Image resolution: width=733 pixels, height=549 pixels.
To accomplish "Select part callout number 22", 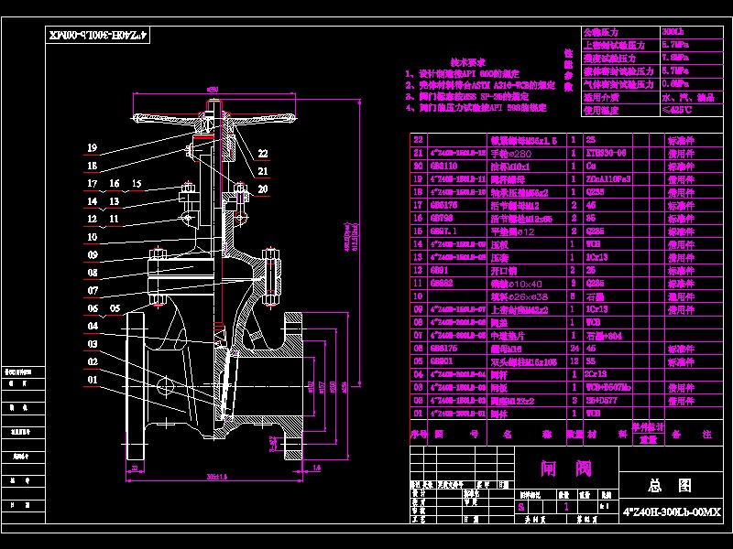I will (263, 154).
